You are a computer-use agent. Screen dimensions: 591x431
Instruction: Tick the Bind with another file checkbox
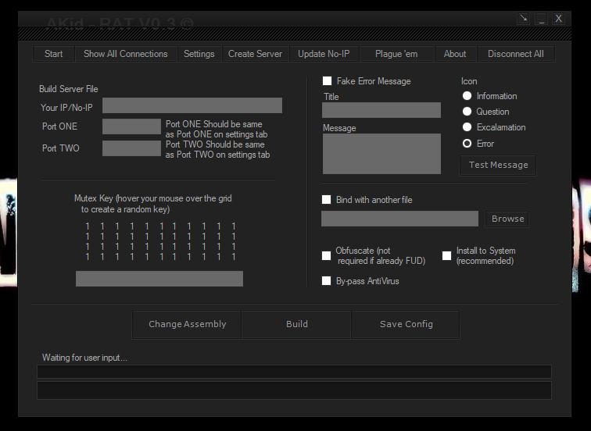(327, 200)
